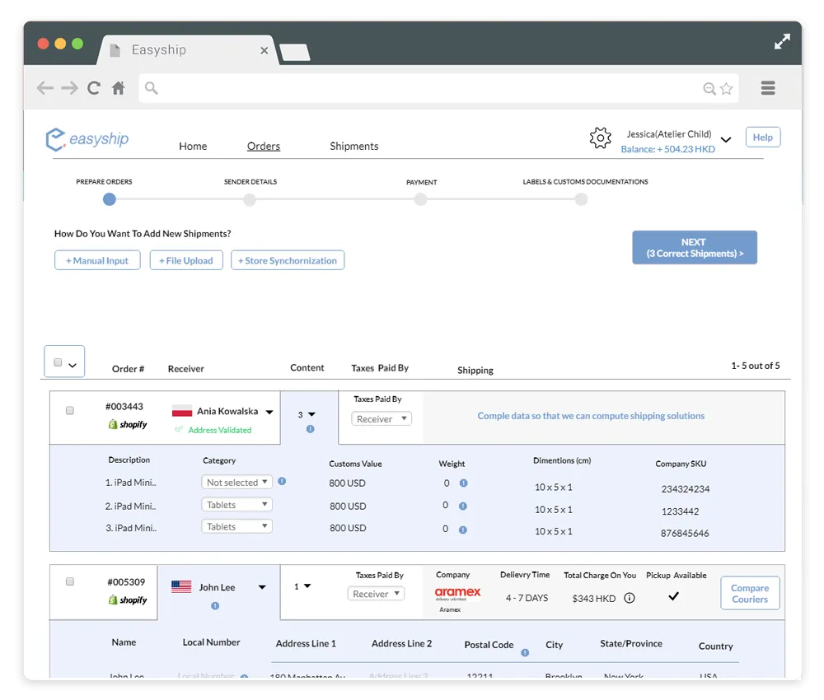Open Taxes Paid By Receiver dropdown for #003443

382,418
